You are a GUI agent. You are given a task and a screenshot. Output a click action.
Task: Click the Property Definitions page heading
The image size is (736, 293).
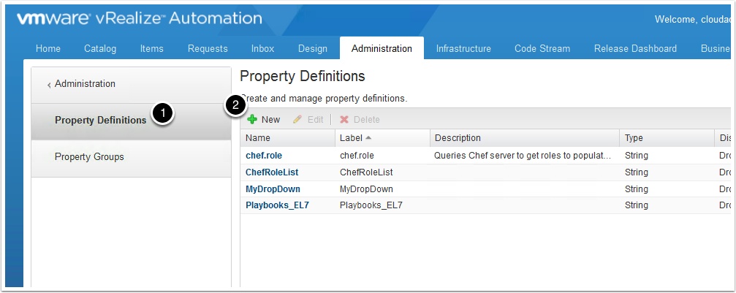point(303,76)
